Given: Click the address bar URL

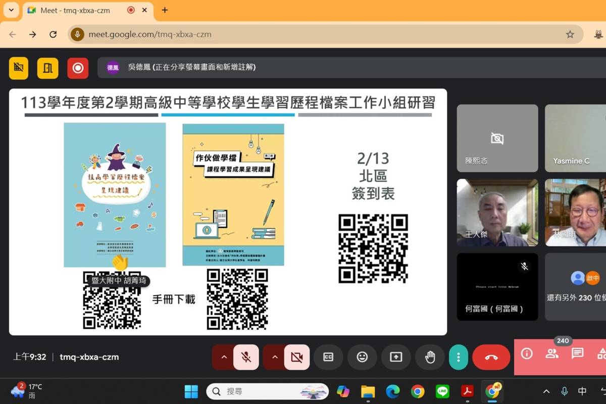Looking at the screenshot, I should pos(150,34).
